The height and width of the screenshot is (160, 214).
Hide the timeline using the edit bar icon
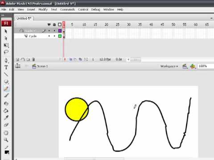18,66
